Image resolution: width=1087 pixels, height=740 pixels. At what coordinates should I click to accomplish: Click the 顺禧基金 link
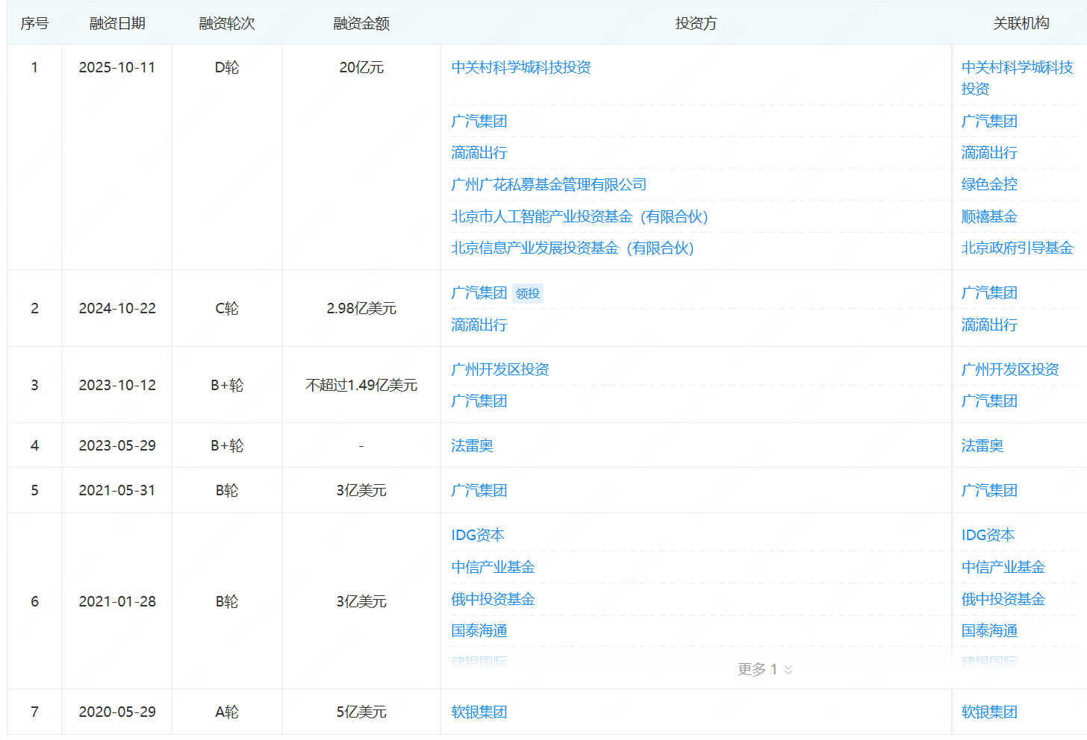coord(988,217)
